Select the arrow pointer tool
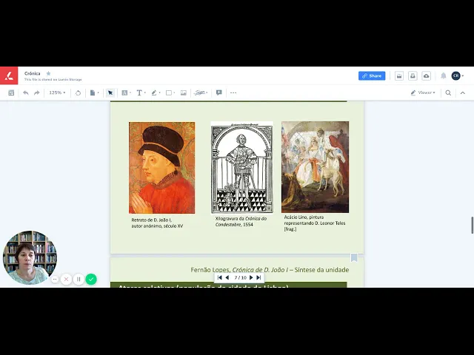 (110, 92)
